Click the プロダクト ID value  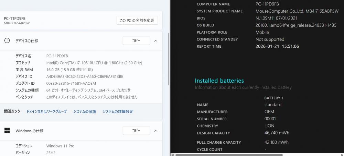(x=71, y=83)
